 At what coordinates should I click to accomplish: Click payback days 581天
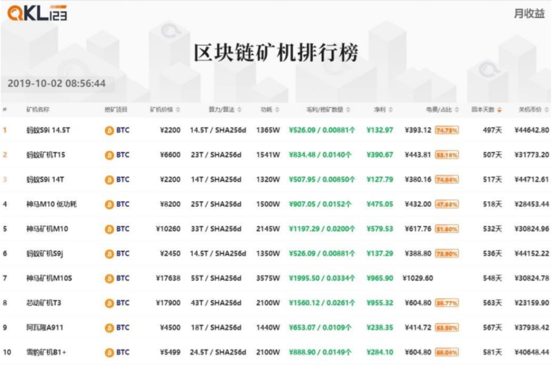pos(492,353)
